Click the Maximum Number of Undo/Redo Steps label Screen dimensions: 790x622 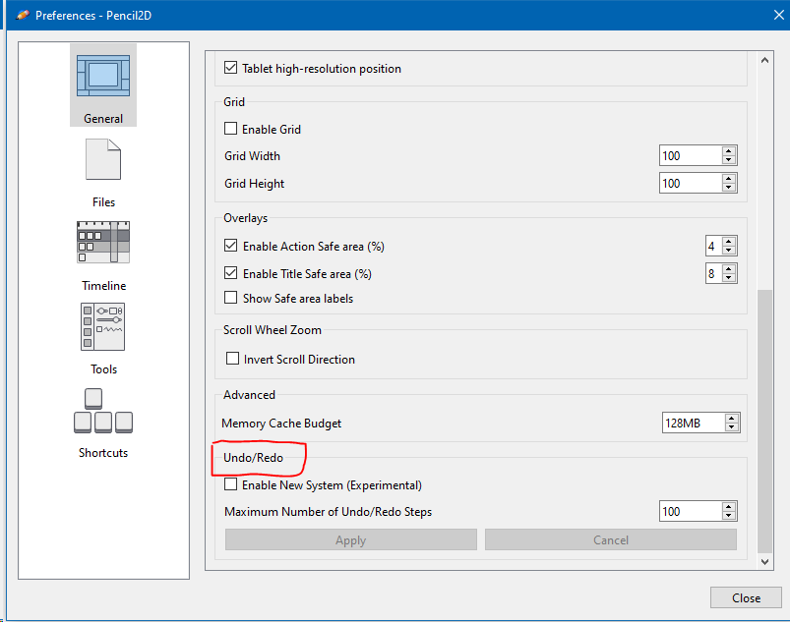pyautogui.click(x=328, y=511)
